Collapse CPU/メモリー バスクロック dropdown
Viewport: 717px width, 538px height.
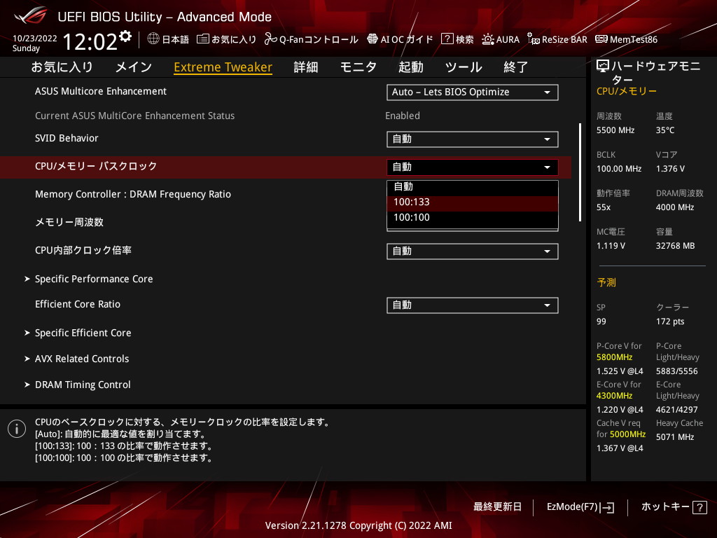tap(473, 167)
